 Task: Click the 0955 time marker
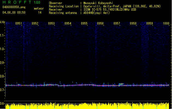(84, 23)
